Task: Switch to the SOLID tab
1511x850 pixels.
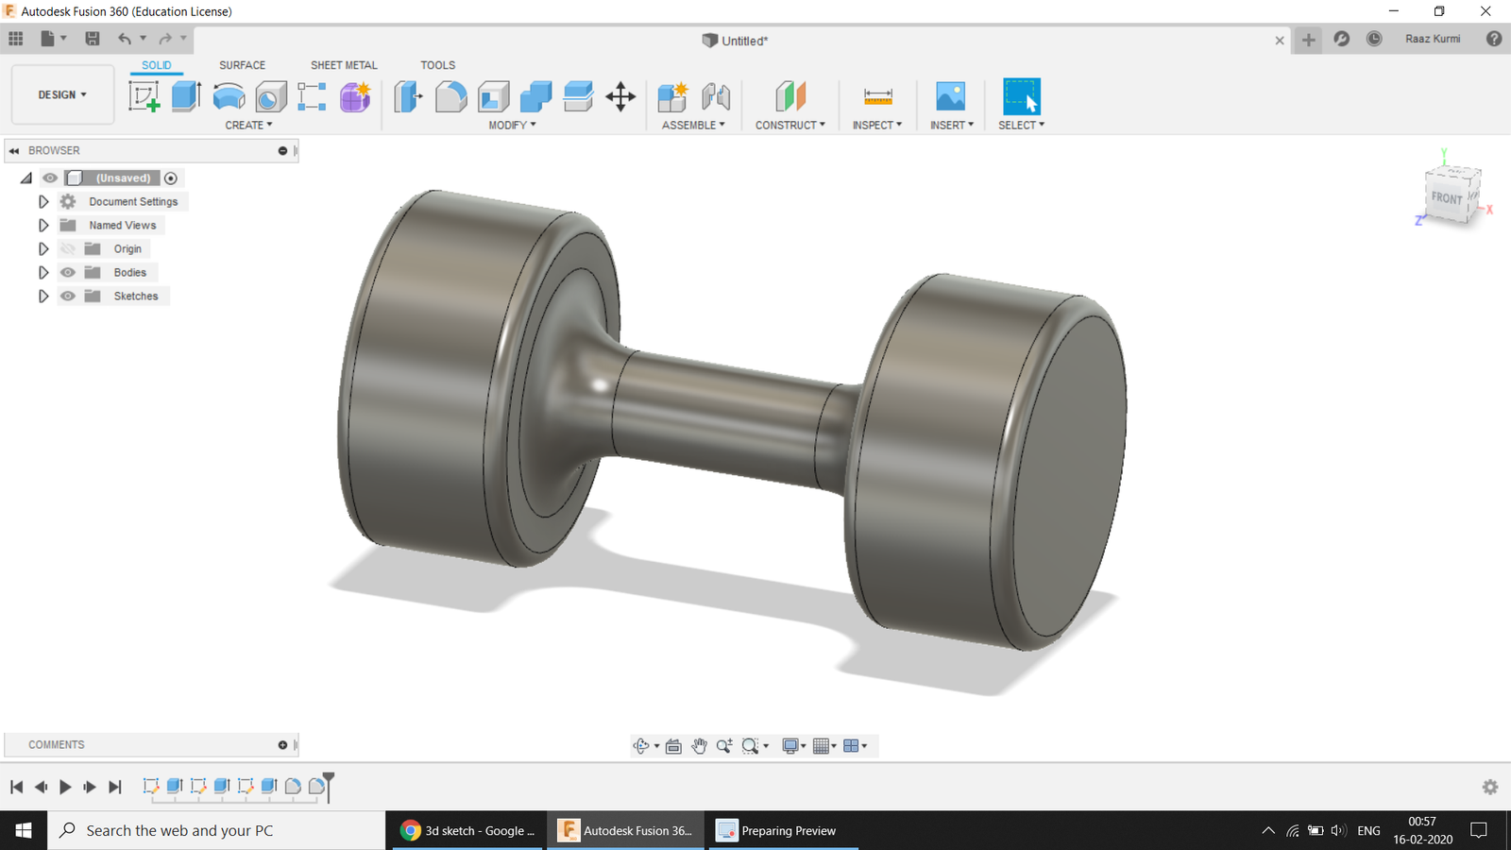Action: point(157,65)
